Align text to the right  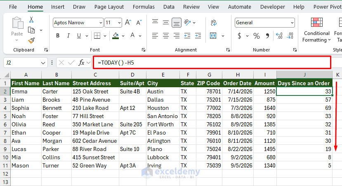(x=177, y=35)
